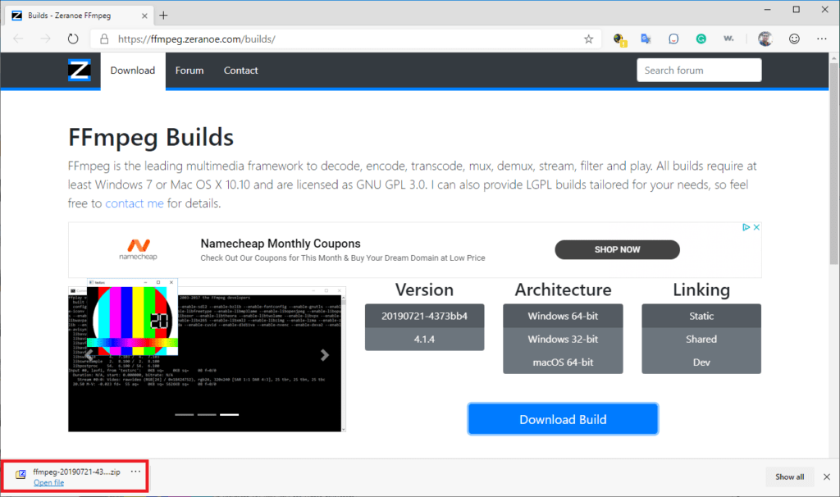Screen dimensions: 840x497
Task: Open the new tab plus button
Action: click(163, 15)
